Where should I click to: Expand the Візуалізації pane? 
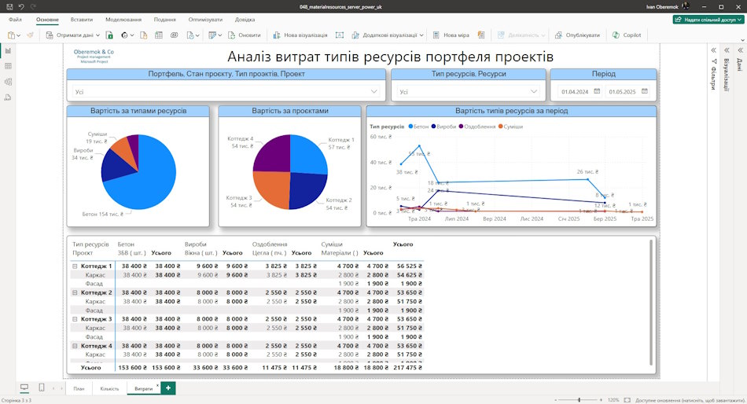tap(727, 50)
